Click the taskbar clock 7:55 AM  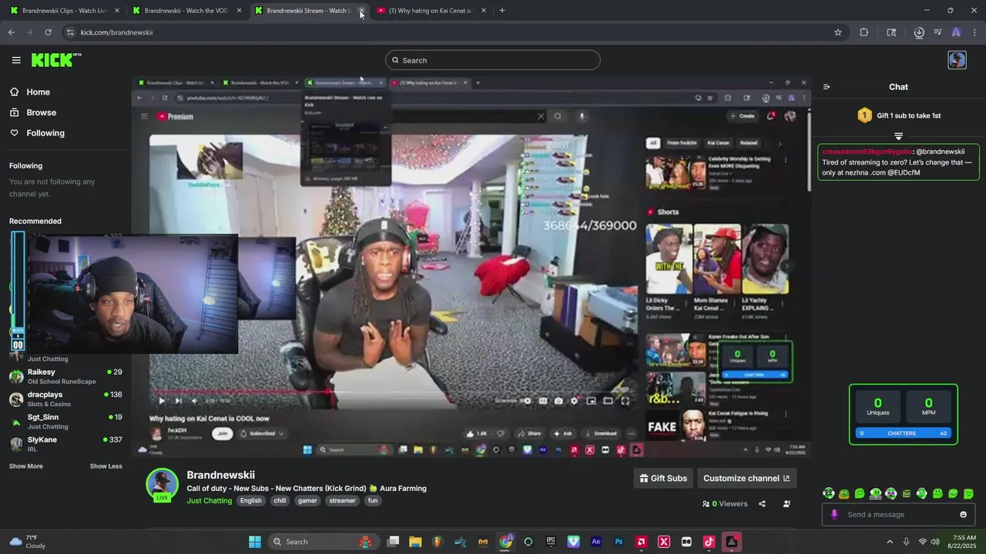[964, 542]
